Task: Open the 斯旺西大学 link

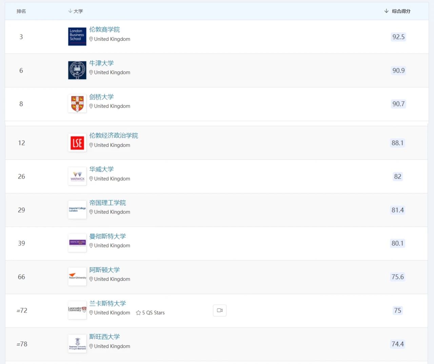Action: [x=104, y=336]
